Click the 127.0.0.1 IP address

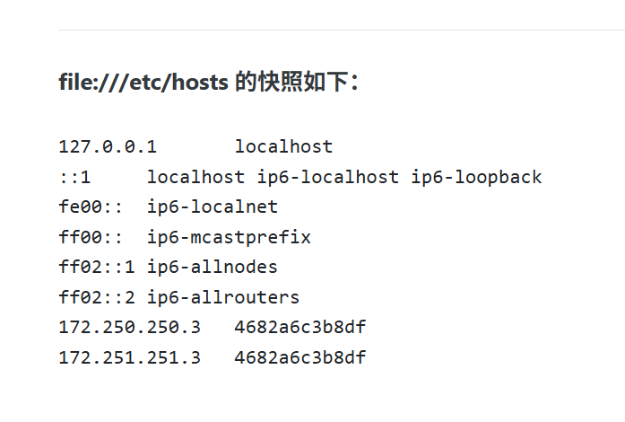(x=108, y=146)
